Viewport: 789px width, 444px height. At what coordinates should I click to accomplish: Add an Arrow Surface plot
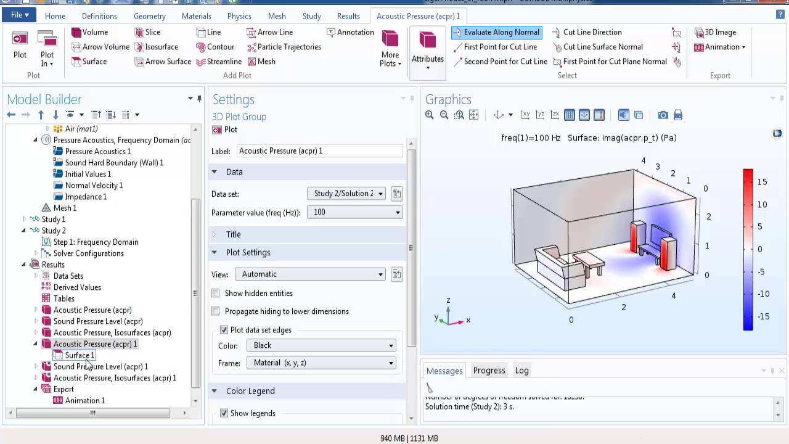(162, 62)
